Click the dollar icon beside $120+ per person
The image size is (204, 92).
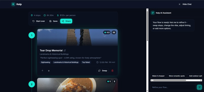[x=58, y=15]
